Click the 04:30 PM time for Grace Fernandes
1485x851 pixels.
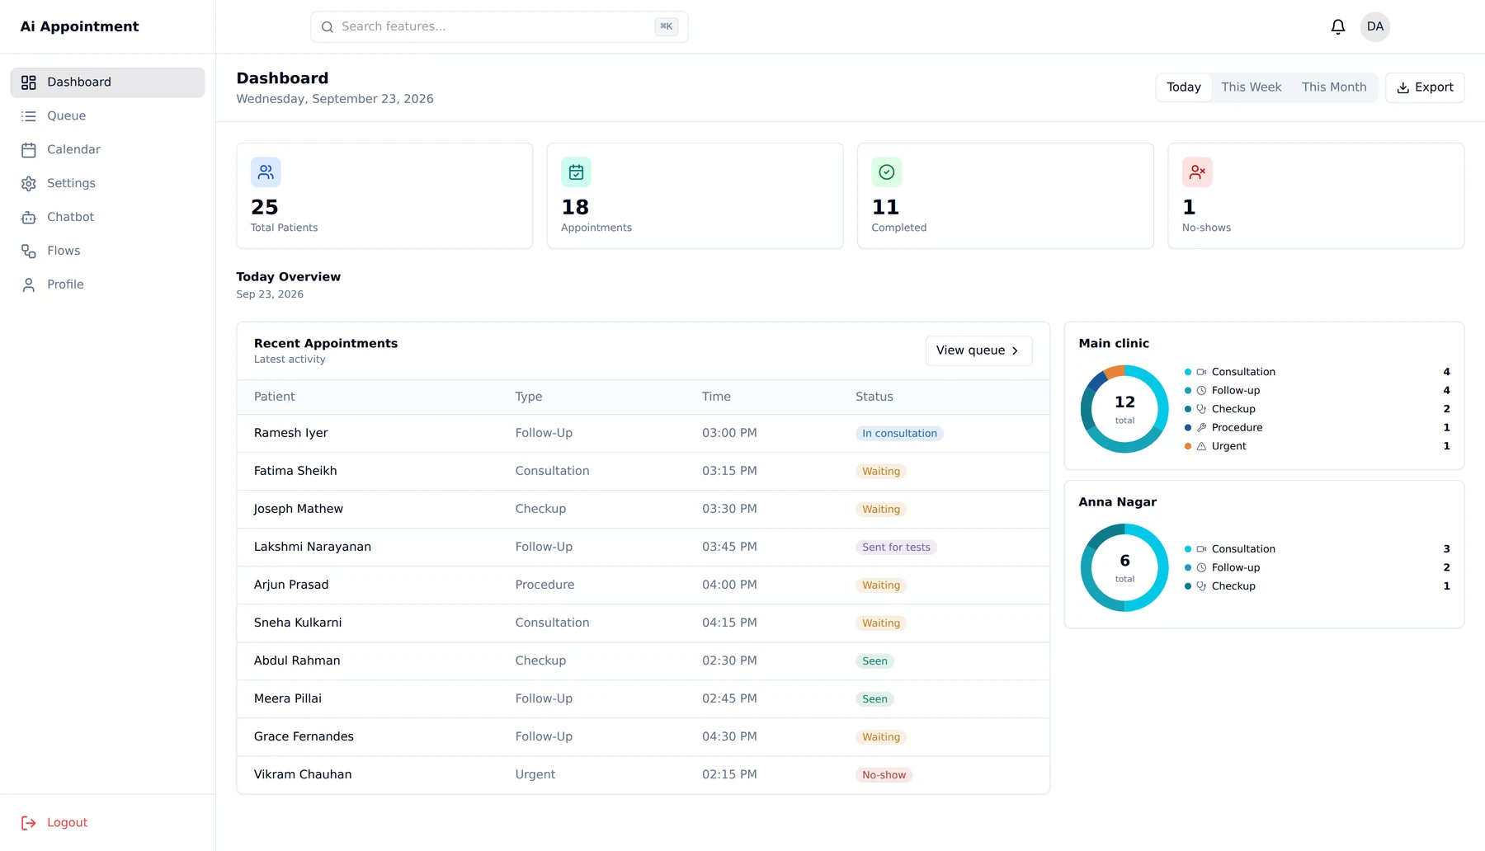729,737
